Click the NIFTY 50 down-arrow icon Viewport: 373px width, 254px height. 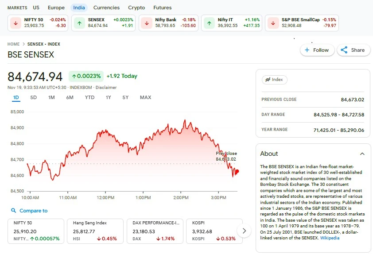16,23
